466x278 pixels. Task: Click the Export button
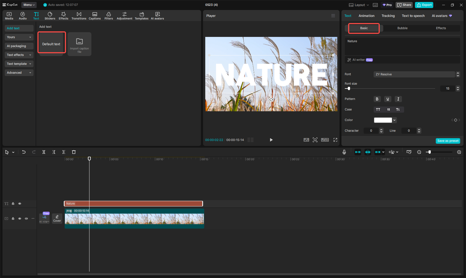424,5
